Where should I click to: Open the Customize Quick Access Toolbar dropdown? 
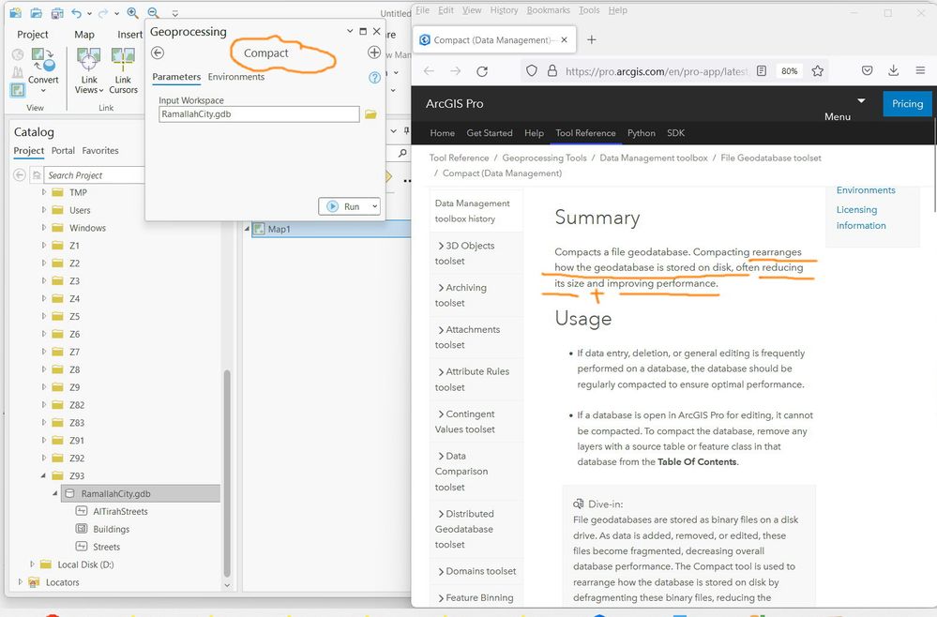click(x=174, y=13)
